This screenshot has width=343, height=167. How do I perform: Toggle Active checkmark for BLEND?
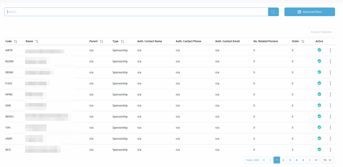(x=319, y=61)
